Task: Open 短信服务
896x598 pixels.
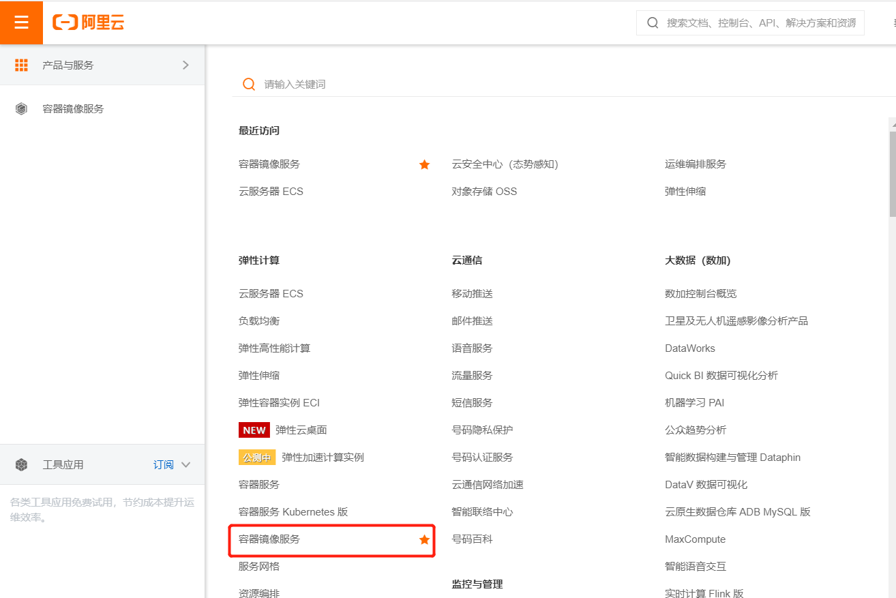Action: 472,403
